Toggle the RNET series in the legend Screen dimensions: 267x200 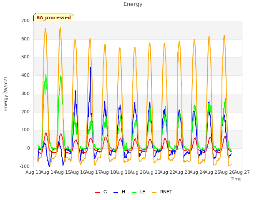pyautogui.click(x=162, y=192)
